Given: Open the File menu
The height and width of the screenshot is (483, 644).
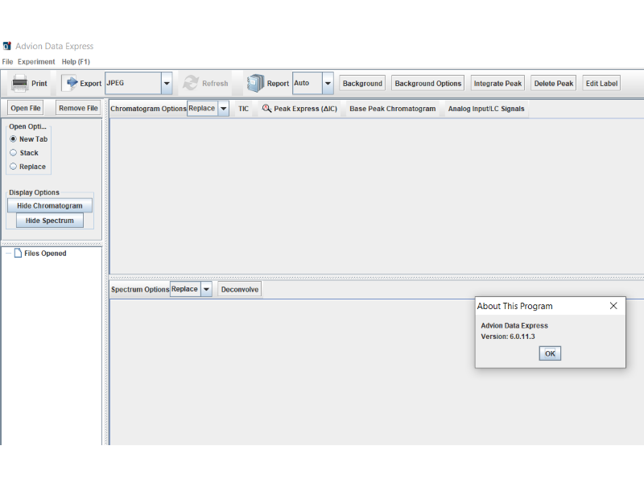Looking at the screenshot, I should (7, 62).
